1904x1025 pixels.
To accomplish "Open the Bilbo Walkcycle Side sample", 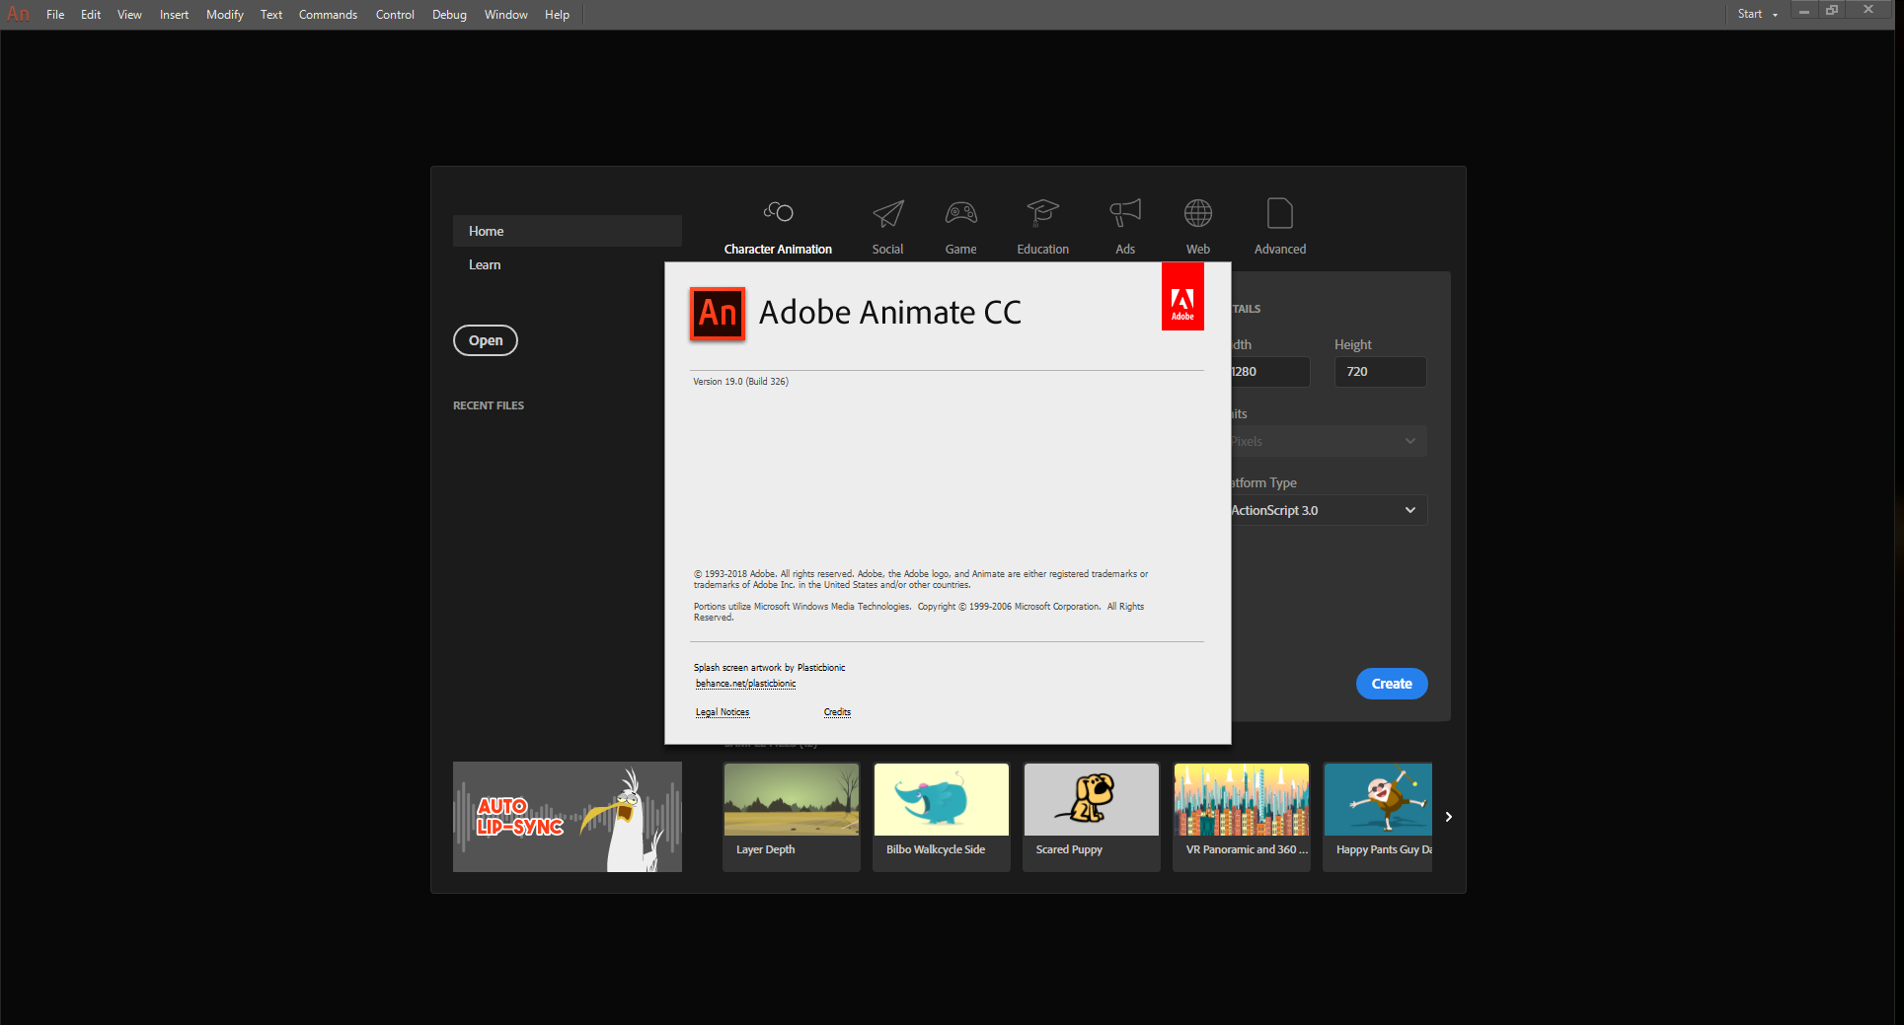I will point(941,817).
